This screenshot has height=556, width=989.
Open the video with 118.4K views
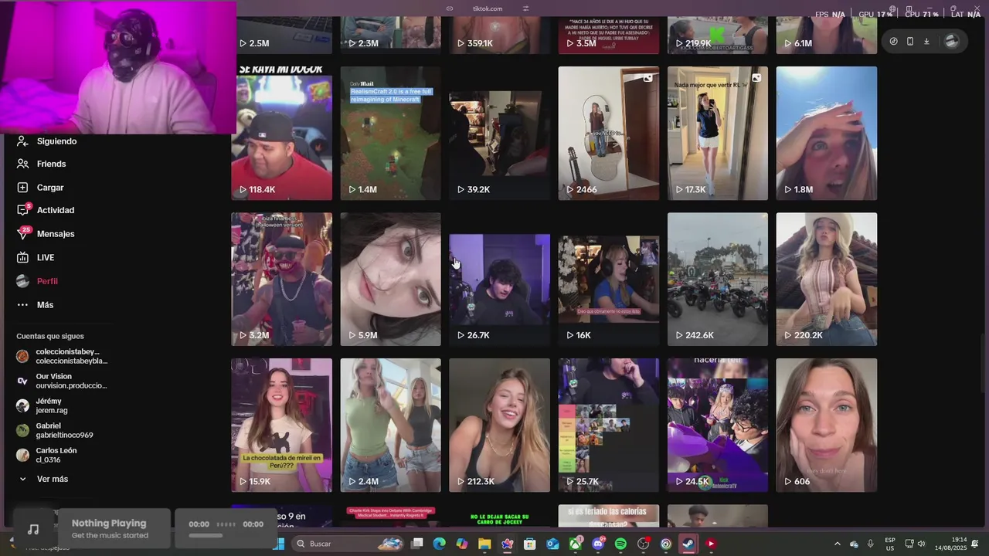point(282,134)
